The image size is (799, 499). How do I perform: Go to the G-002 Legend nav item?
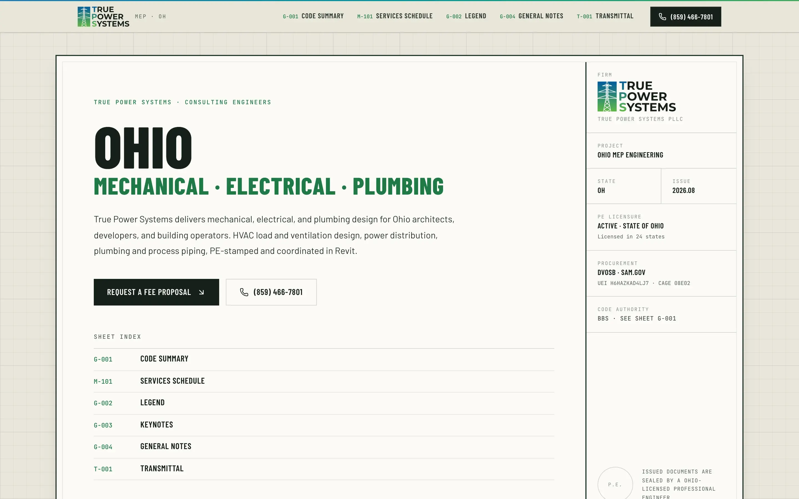click(x=466, y=16)
